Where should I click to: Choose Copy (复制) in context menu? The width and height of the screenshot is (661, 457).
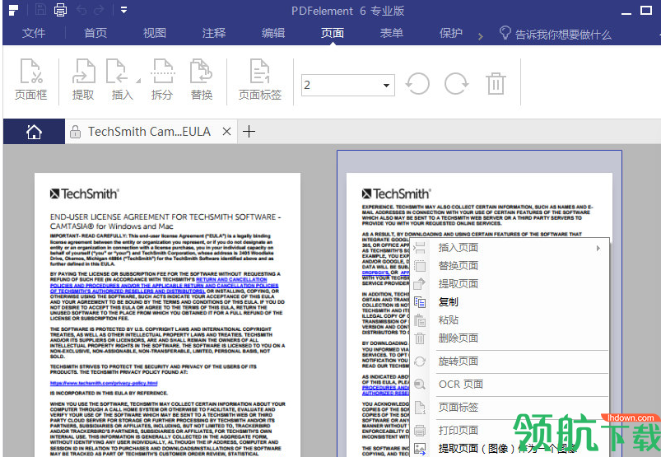[x=510, y=302]
